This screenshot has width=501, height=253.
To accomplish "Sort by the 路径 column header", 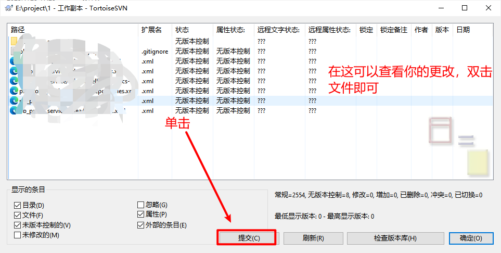I will [73, 30].
